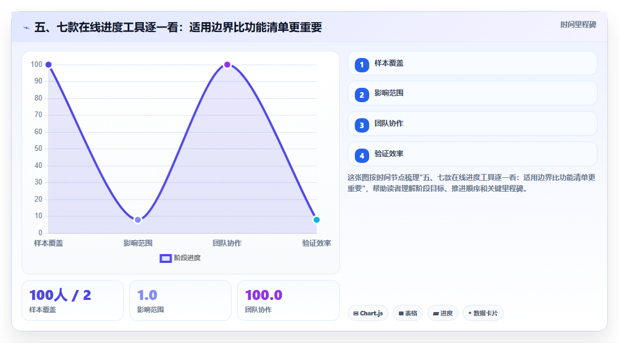Screen dimensions: 619x343
Task: Click the y-axis value 70
Action: pos(38,115)
